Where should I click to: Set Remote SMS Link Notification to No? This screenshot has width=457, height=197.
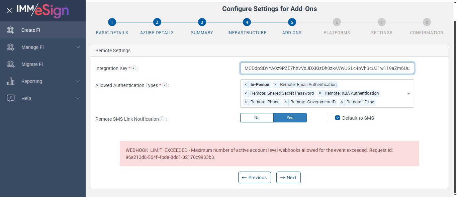[x=257, y=118]
